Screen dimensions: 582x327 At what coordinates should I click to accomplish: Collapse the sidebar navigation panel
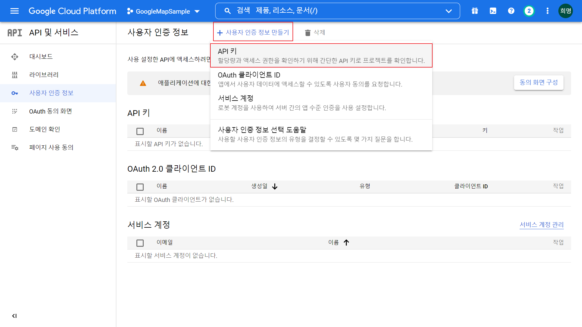(14, 316)
